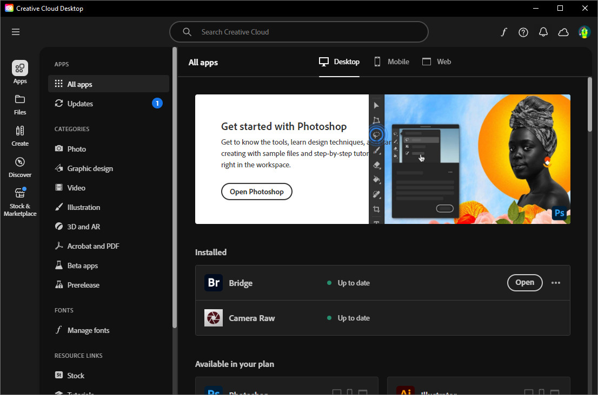
Task: Click Open button for Bridge
Action: [x=524, y=282]
